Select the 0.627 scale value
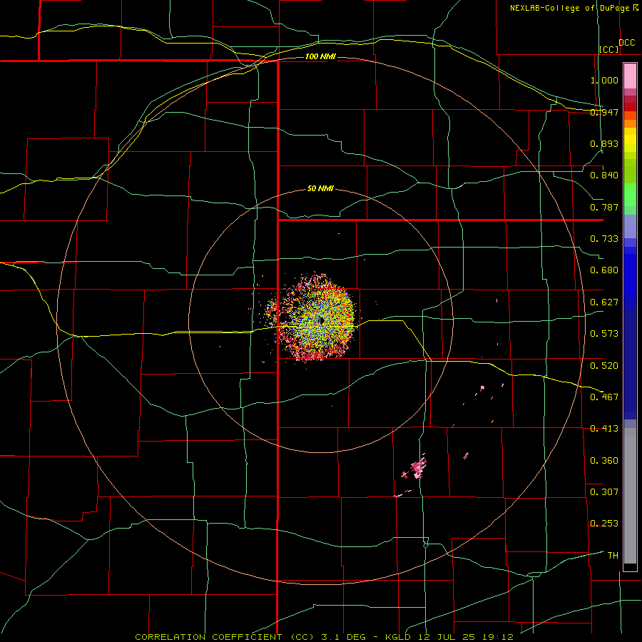Viewport: 642px width, 642px height. [604, 302]
